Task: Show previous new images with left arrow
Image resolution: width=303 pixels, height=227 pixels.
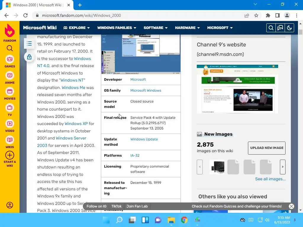Action: click(200, 167)
